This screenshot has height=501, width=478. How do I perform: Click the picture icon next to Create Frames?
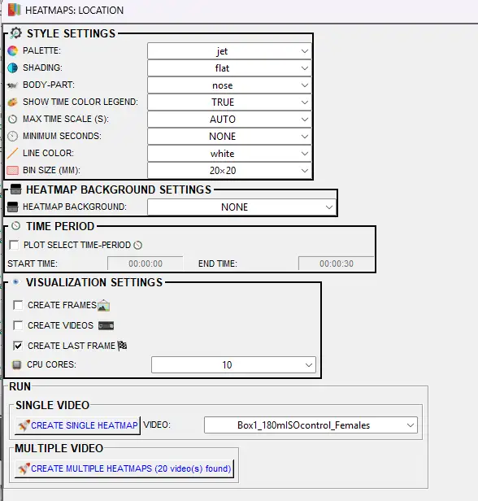click(x=103, y=306)
